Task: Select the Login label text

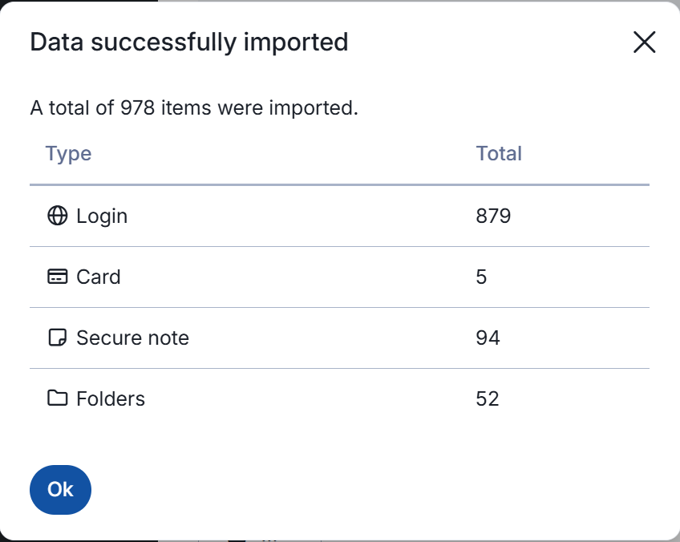Action: point(102,216)
